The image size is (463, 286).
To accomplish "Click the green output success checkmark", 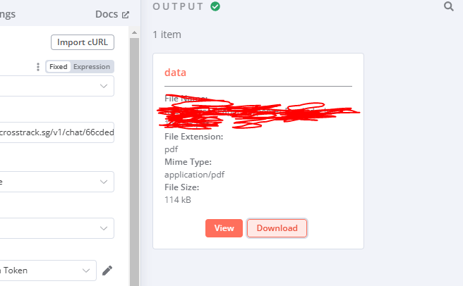I will pyautogui.click(x=215, y=6).
